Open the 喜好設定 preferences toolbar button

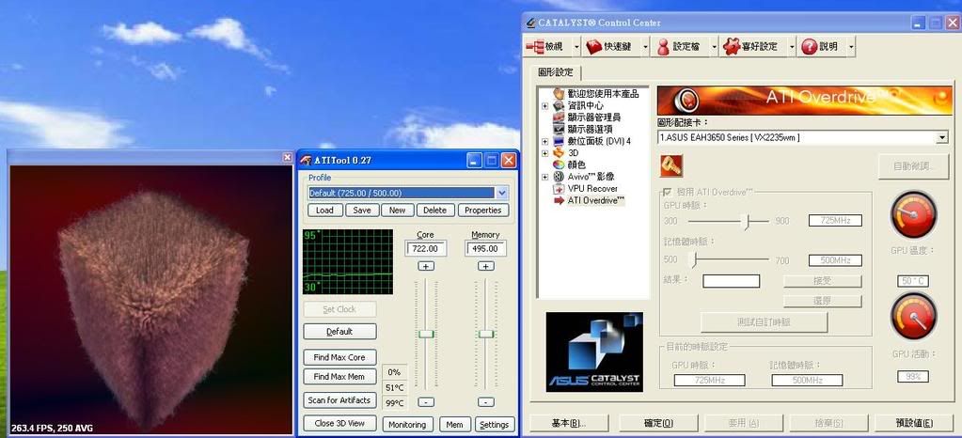(x=752, y=47)
